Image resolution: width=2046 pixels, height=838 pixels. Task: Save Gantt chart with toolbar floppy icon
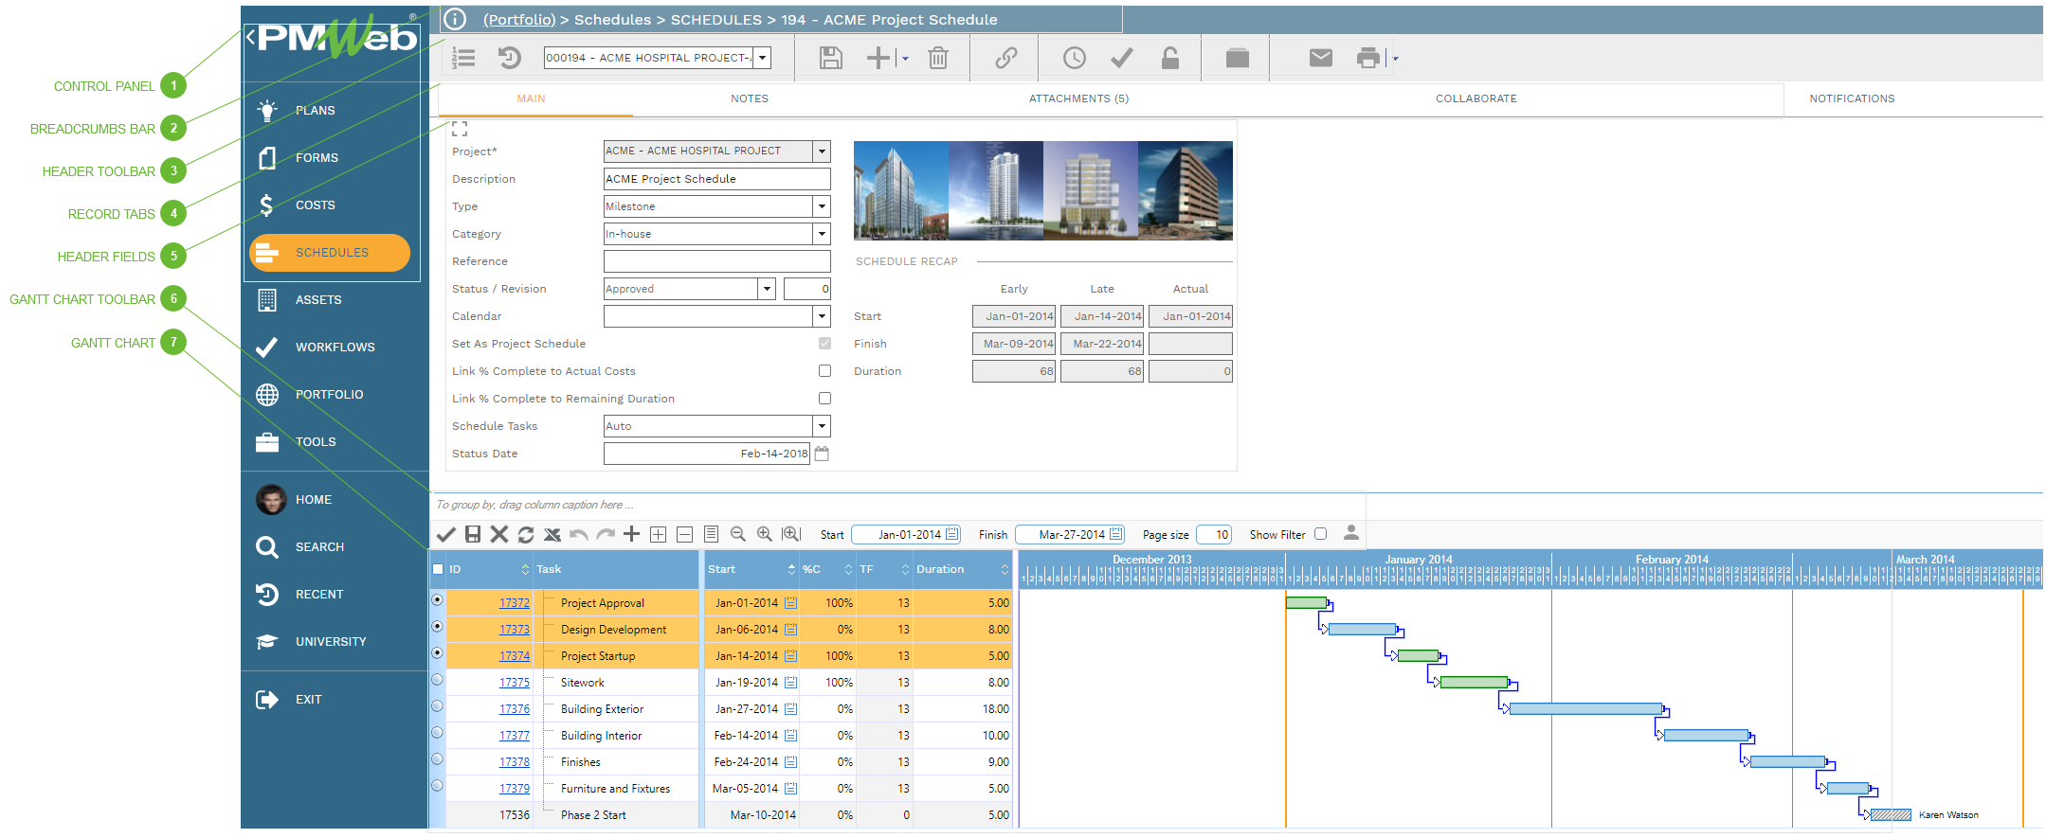pyautogui.click(x=473, y=534)
